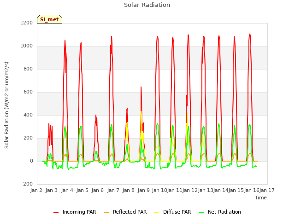Click the 1200 y-axis tick label
This screenshot has height=221, width=295.
coord(27,23)
